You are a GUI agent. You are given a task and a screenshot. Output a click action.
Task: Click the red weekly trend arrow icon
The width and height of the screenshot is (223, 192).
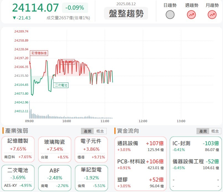pos(191,15)
